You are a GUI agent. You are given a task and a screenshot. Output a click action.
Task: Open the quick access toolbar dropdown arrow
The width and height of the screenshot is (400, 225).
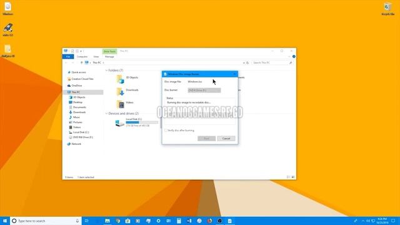click(x=81, y=51)
